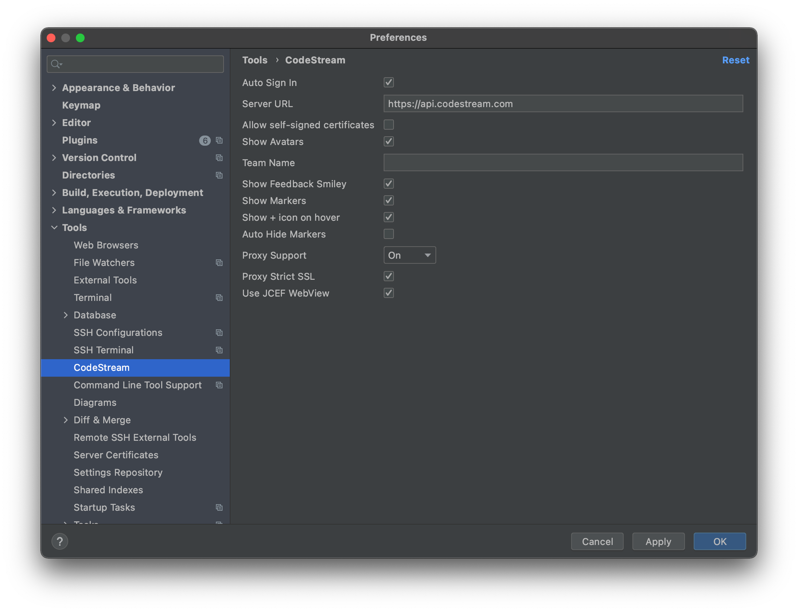798x612 pixels.
Task: Select Server Certificates in settings tree
Action: (x=116, y=455)
